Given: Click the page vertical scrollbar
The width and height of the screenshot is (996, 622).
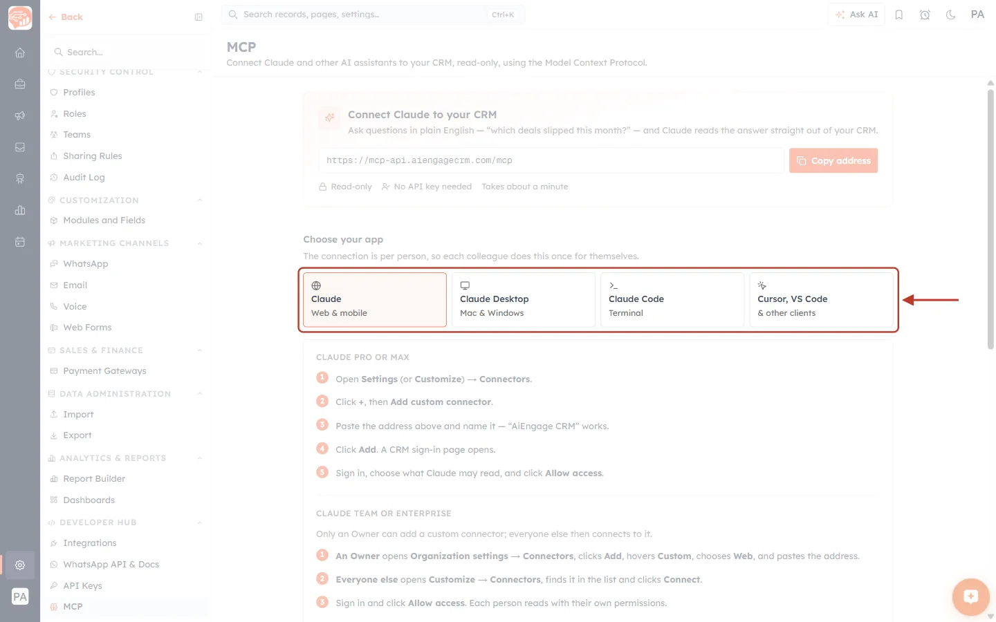Looking at the screenshot, I should 990,220.
